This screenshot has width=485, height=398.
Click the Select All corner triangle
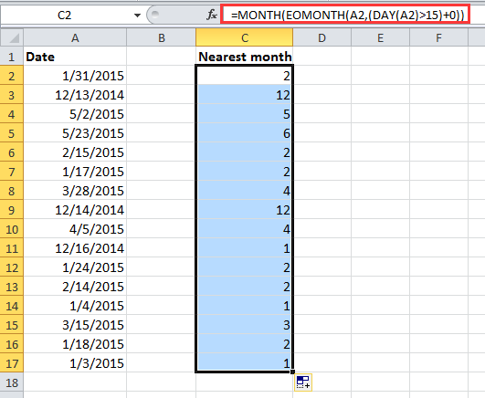coord(12,37)
